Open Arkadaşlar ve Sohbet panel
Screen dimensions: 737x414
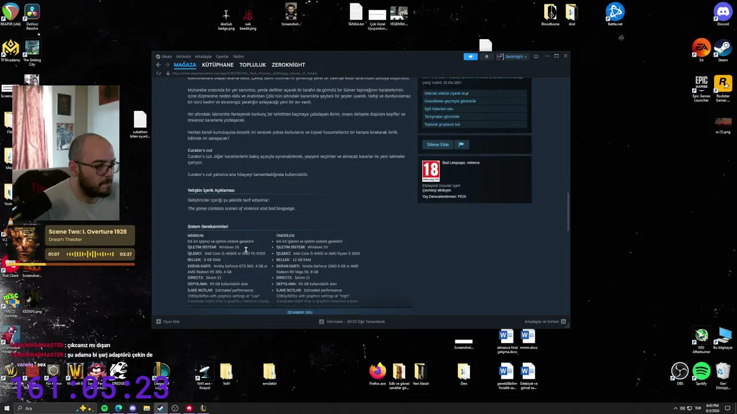click(545, 321)
